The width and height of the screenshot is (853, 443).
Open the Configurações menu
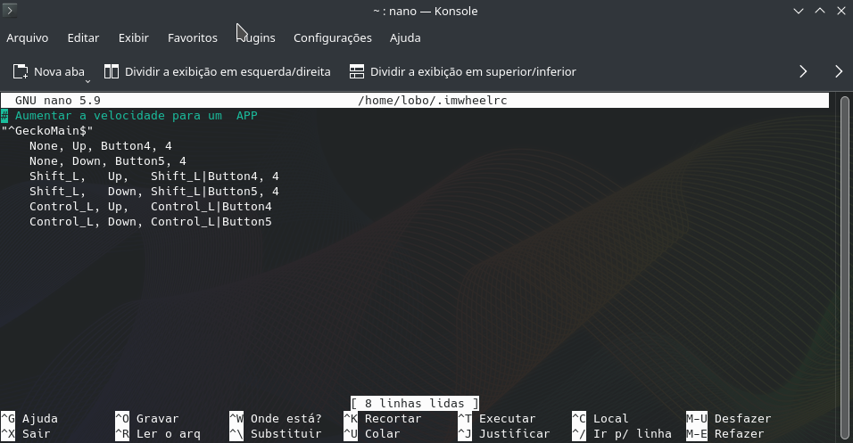click(333, 38)
